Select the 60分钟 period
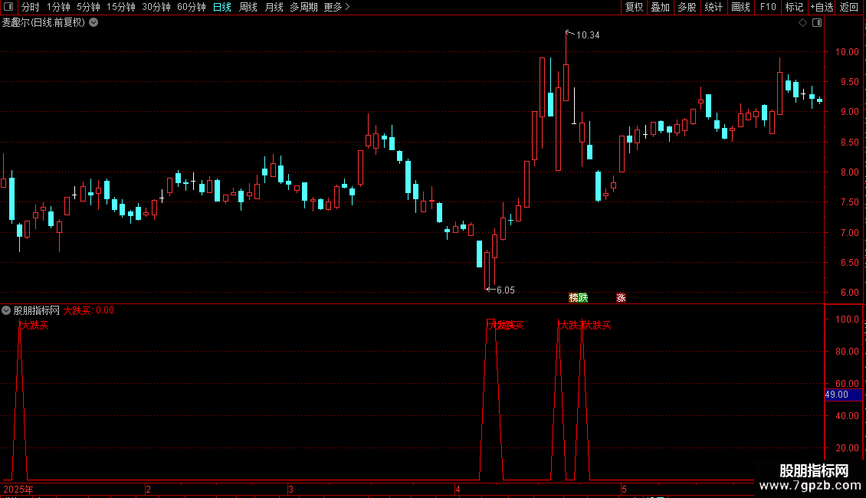866x498 pixels. (191, 7)
